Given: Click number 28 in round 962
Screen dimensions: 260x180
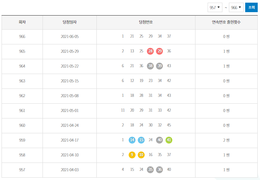Looking at the screenshot, I should pyautogui.click(x=141, y=95).
